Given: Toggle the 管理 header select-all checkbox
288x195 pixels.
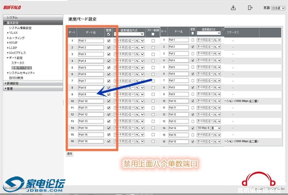Looking at the screenshot, I should click(109, 35).
